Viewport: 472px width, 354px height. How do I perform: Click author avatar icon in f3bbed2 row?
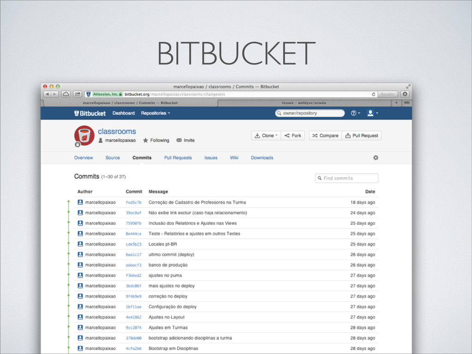pos(80,276)
